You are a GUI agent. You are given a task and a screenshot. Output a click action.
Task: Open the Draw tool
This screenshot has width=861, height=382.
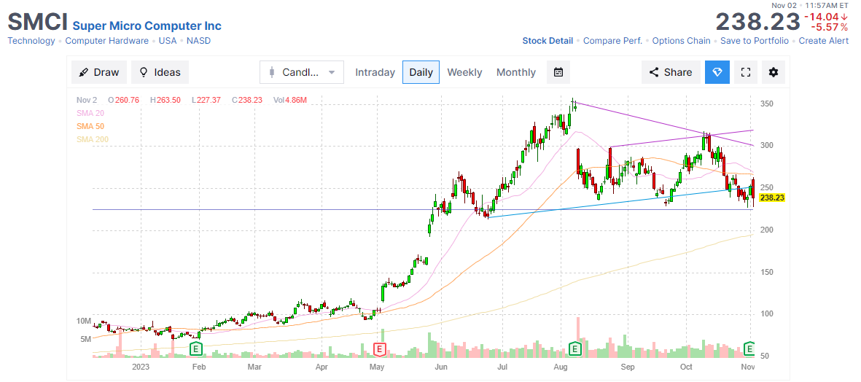[99, 72]
